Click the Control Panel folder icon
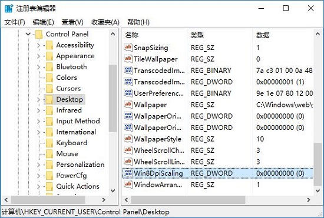 (x=39, y=34)
